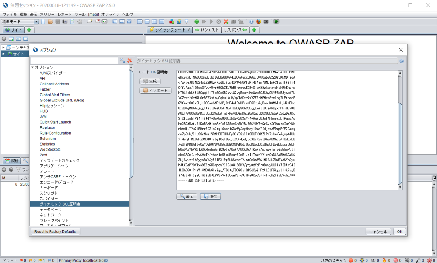Click the lightbulb toolbar icon
Screen dimensions: 437x263
point(186,22)
